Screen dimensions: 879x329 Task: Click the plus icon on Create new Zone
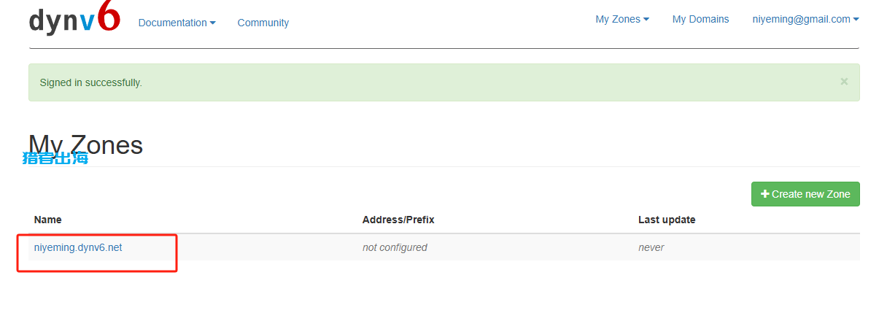click(764, 194)
